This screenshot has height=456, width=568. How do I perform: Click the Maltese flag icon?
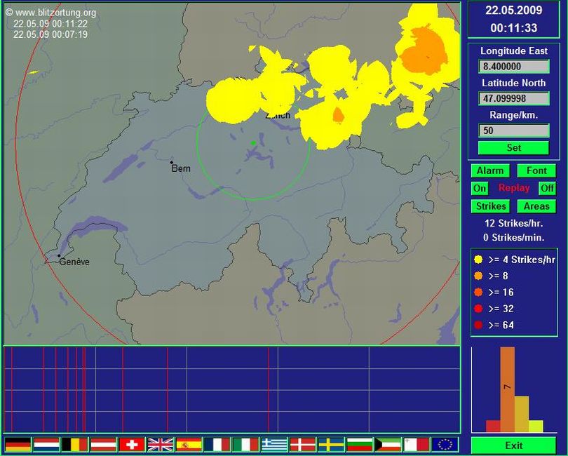[x=417, y=444]
